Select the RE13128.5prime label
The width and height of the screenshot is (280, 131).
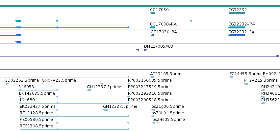[x=36, y=113]
